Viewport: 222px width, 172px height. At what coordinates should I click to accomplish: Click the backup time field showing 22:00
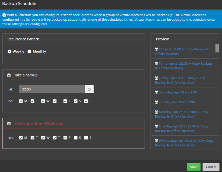[52, 89]
